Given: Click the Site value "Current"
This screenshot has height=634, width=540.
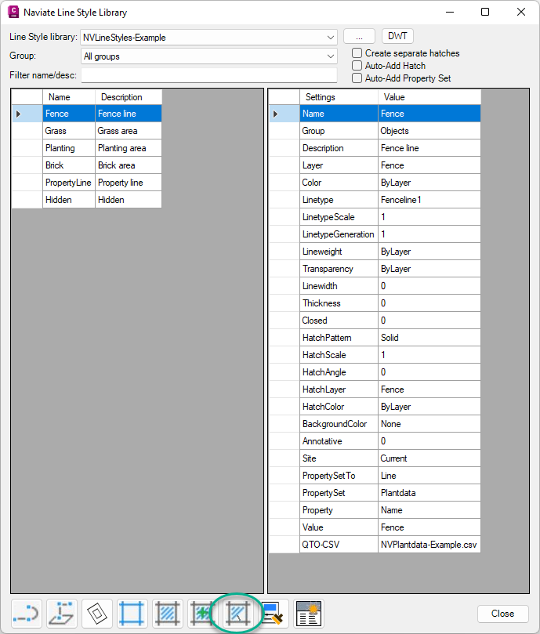Looking at the screenshot, I should [x=429, y=458].
